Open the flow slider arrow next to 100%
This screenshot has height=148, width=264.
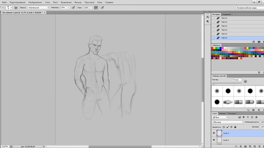pos(91,8)
